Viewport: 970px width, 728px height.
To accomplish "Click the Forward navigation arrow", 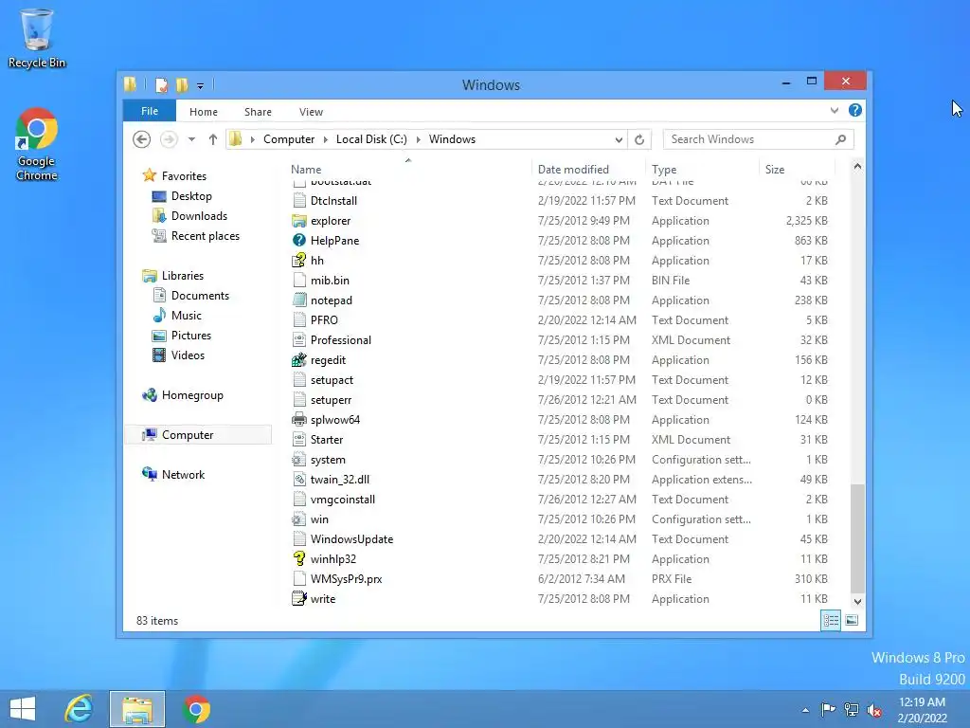I will pos(169,139).
